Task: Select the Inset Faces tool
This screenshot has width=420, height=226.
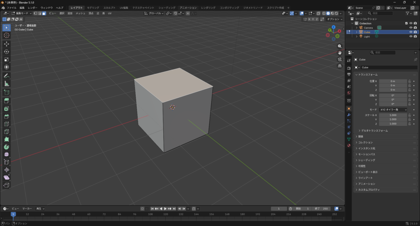Action: (x=7, y=109)
